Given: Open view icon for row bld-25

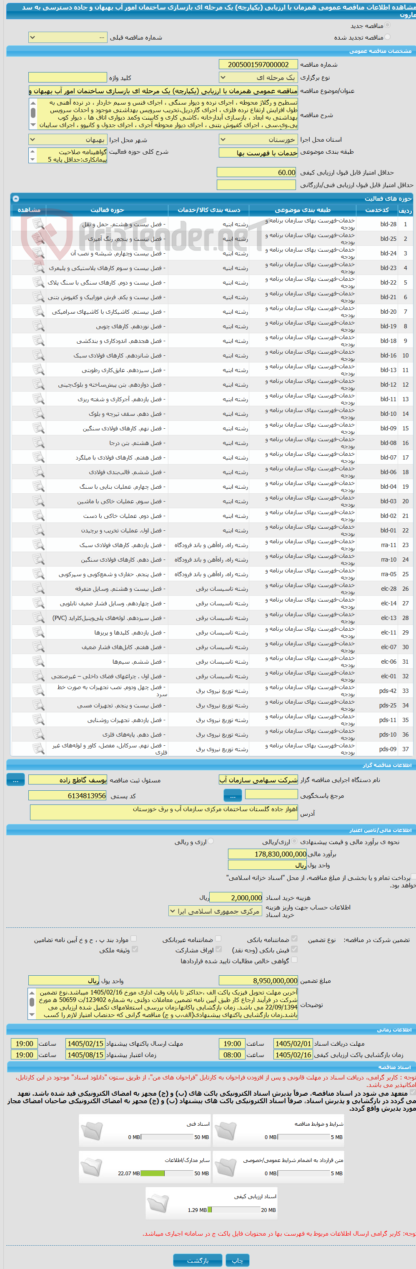Looking at the screenshot, I should (38, 239).
